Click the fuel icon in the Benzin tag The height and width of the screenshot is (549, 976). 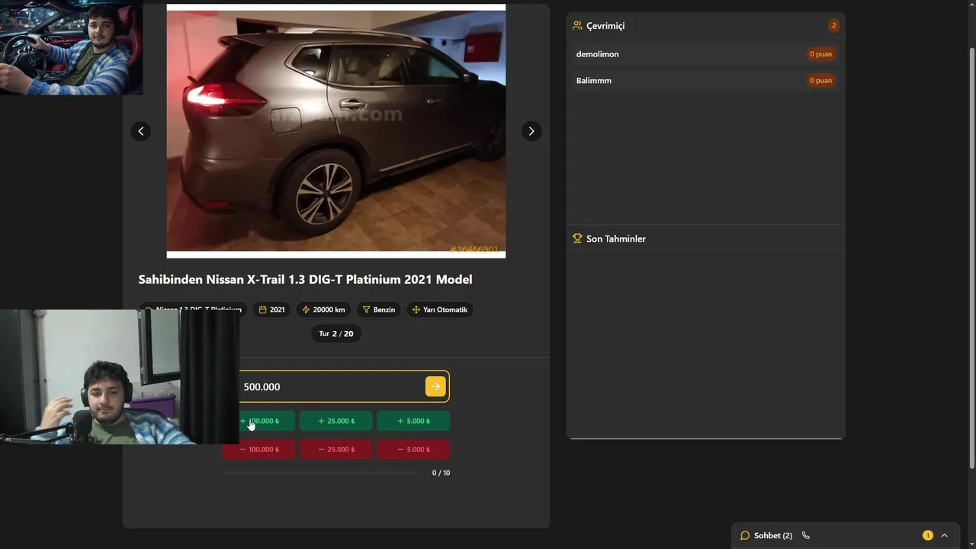pos(366,310)
